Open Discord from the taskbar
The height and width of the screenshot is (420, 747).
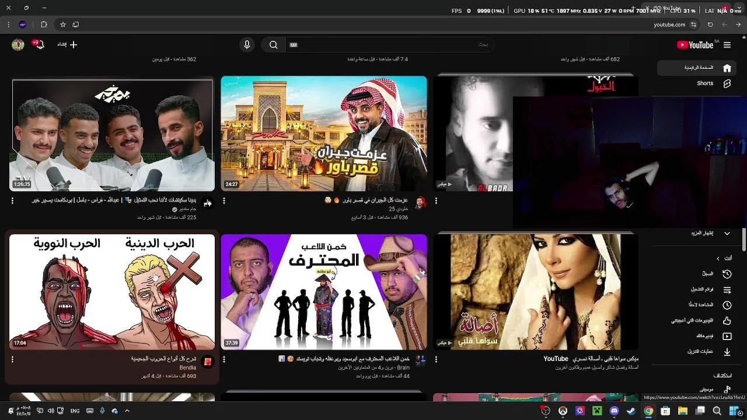click(x=614, y=411)
